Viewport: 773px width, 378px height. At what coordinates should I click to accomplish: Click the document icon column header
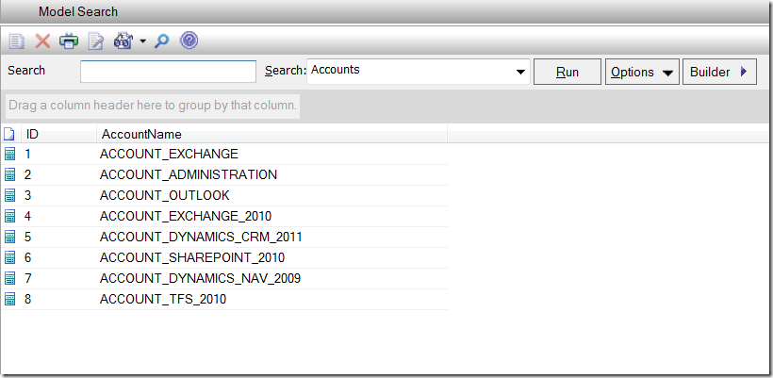[x=9, y=134]
